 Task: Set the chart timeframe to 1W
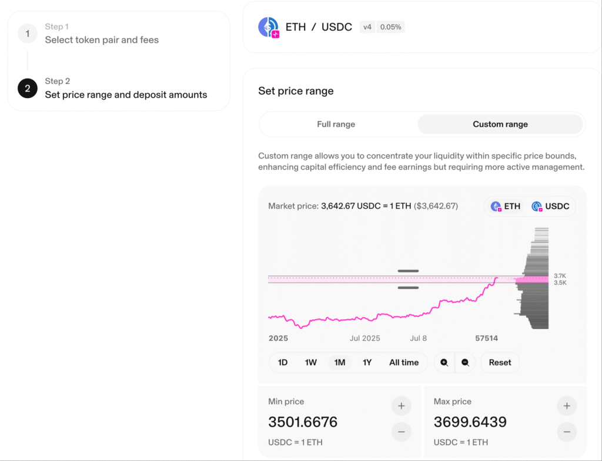click(310, 362)
